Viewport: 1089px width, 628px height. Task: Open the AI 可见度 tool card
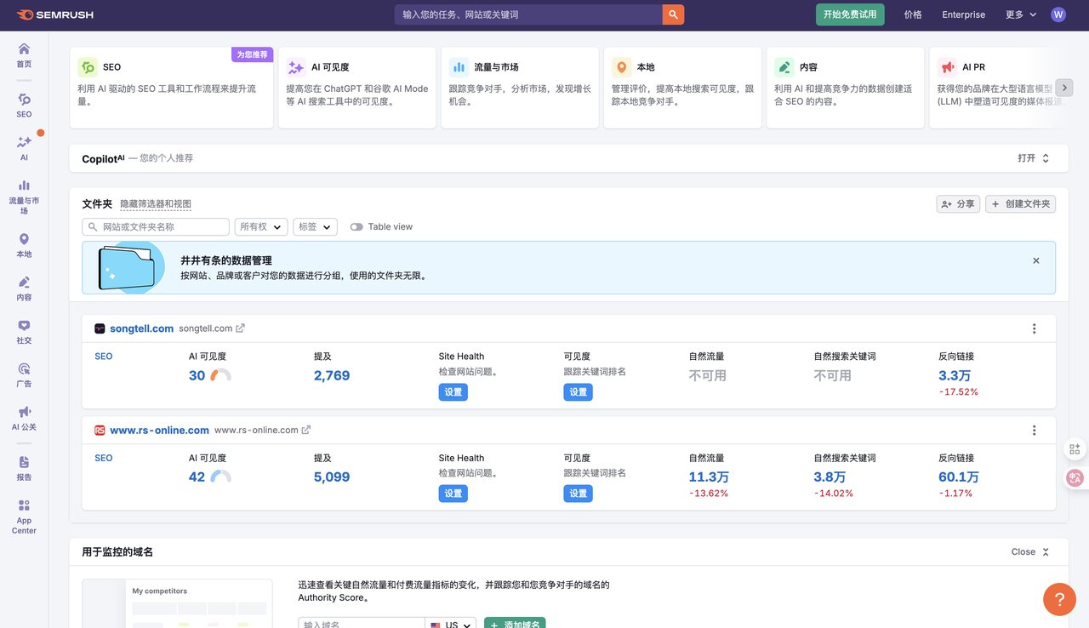pyautogui.click(x=357, y=88)
